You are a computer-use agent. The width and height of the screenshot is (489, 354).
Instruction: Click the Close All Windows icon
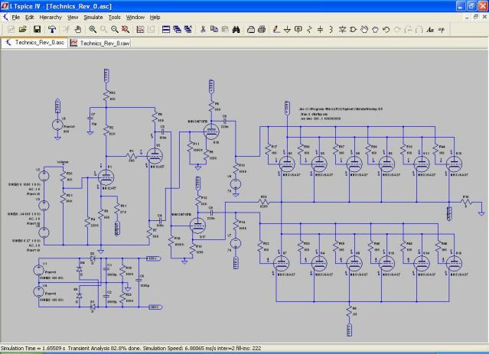[x=188, y=30]
